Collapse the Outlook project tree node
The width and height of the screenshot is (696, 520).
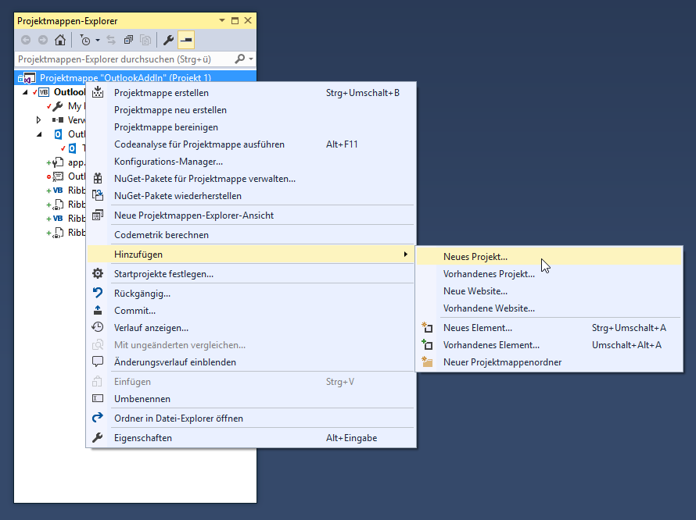(25, 92)
